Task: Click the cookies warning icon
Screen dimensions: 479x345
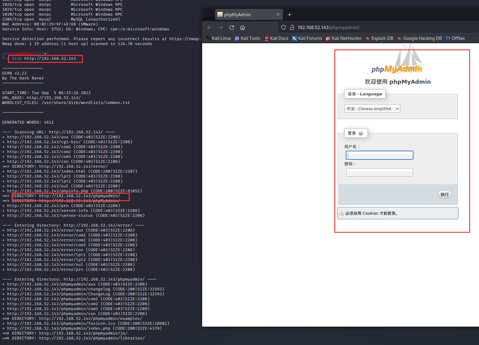Action: pos(342,213)
